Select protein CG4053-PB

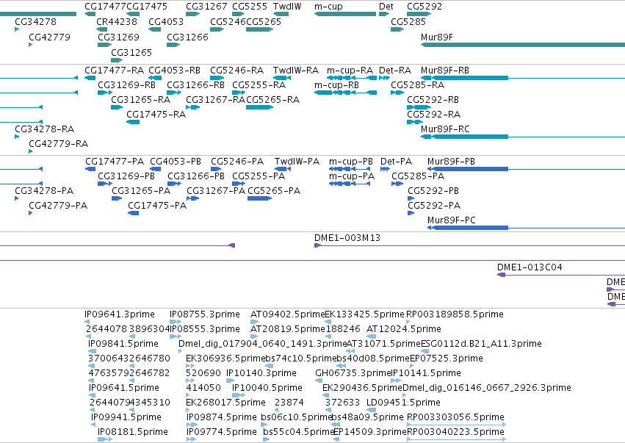[x=176, y=162]
